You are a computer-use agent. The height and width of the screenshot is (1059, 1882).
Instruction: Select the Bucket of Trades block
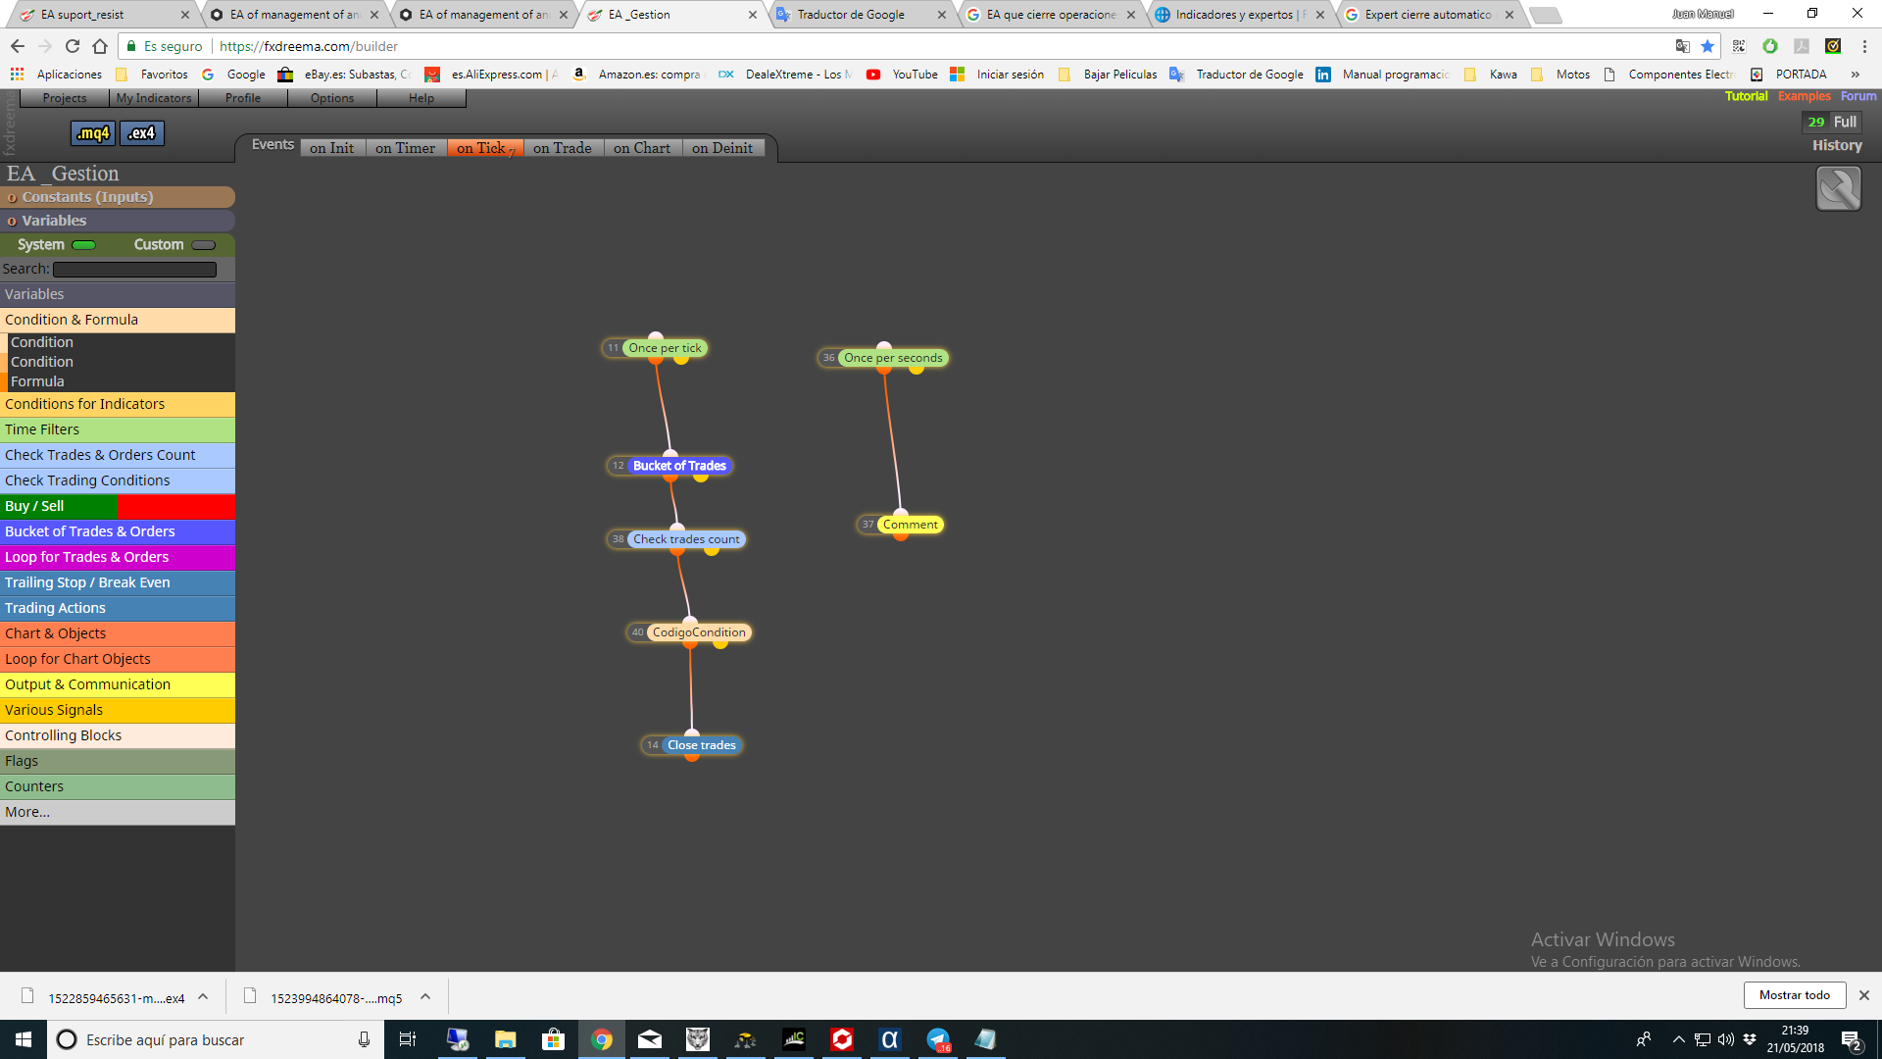coord(679,466)
